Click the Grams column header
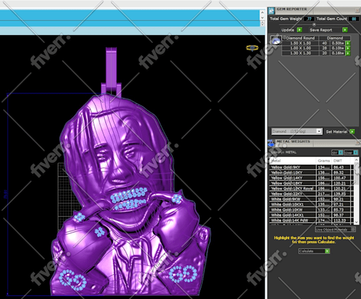Screen dimensions: 361x299 324,161
